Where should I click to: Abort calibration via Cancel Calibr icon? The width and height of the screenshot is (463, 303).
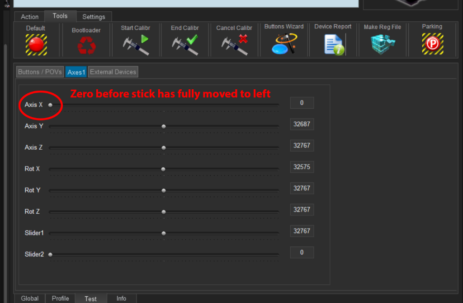point(235,45)
